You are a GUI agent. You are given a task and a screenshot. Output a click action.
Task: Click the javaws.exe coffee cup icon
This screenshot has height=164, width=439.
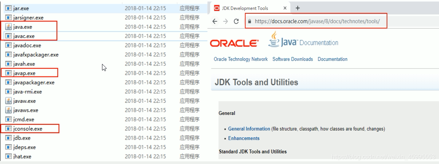[x=8, y=110]
